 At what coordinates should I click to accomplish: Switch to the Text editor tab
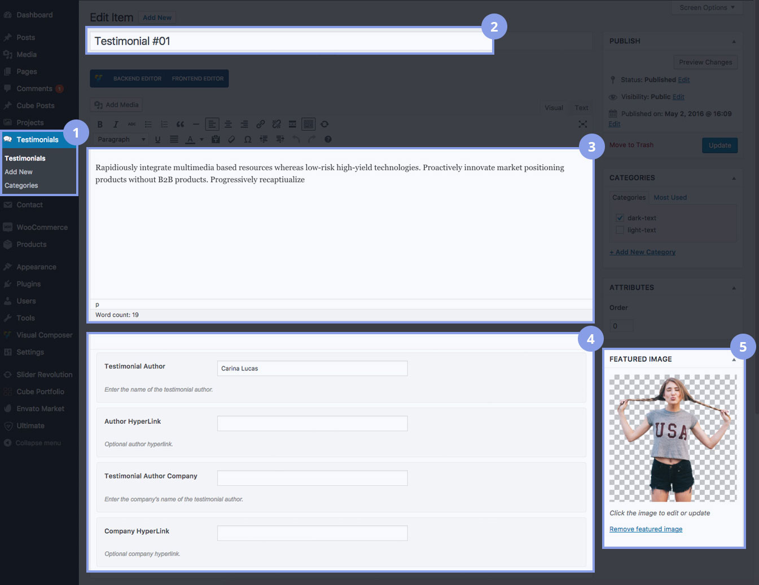(x=581, y=108)
